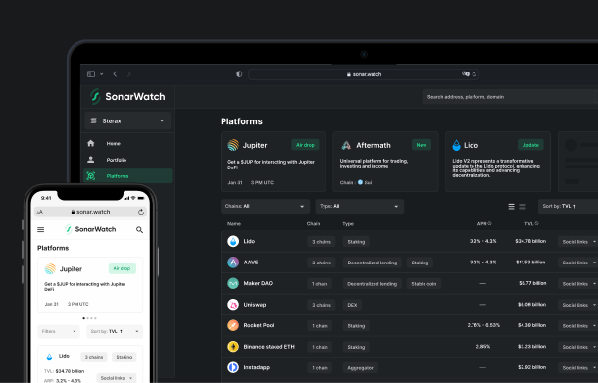Reload the page in laptop browser
598x383 pixels.
[474, 74]
